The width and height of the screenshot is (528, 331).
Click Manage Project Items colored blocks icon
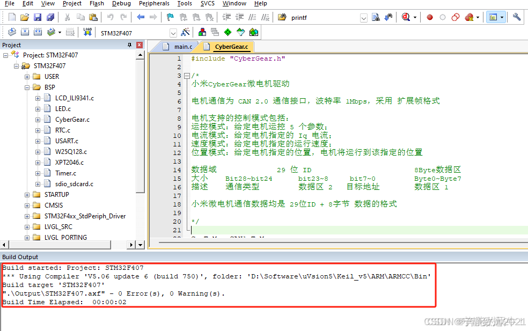202,32
